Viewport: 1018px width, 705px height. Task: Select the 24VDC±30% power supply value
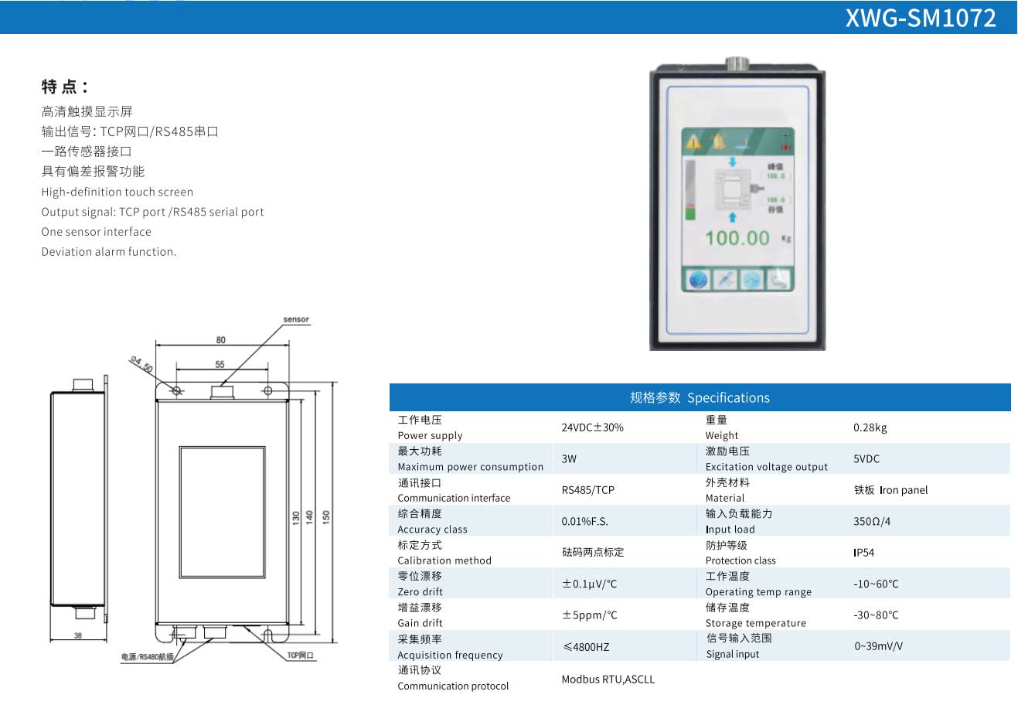(x=592, y=427)
